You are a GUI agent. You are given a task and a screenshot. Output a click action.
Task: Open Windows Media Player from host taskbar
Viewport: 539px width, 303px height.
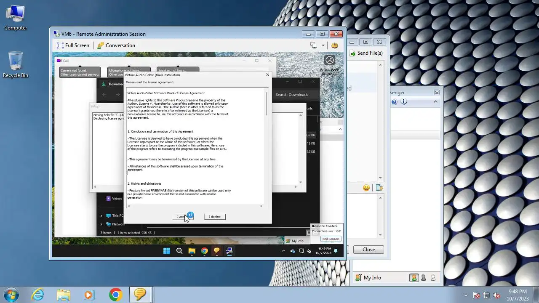click(89, 295)
